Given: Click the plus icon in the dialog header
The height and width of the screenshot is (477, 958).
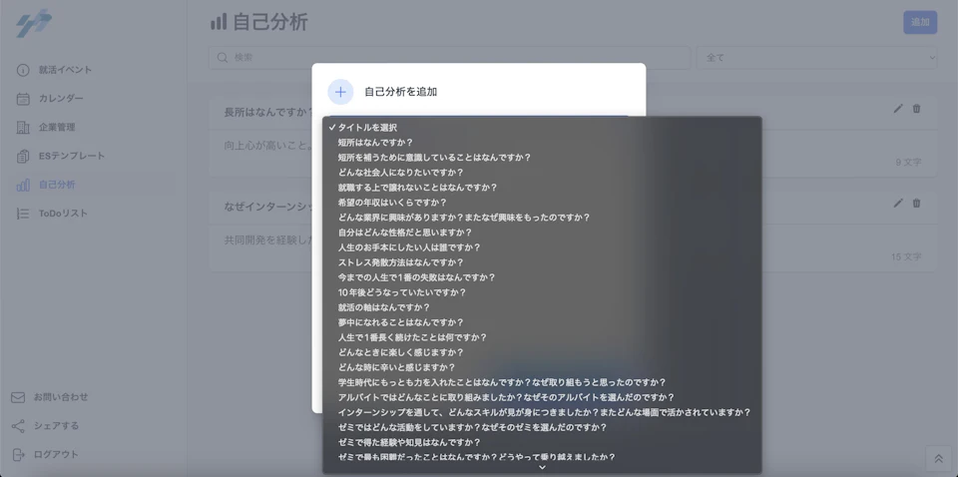Looking at the screenshot, I should click(340, 92).
